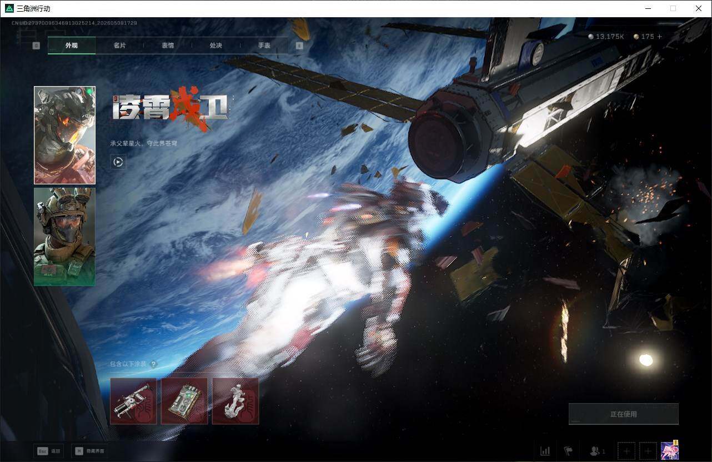Image resolution: width=712 pixels, height=462 pixels.
Task: Play the skin preview video
Action: [118, 162]
